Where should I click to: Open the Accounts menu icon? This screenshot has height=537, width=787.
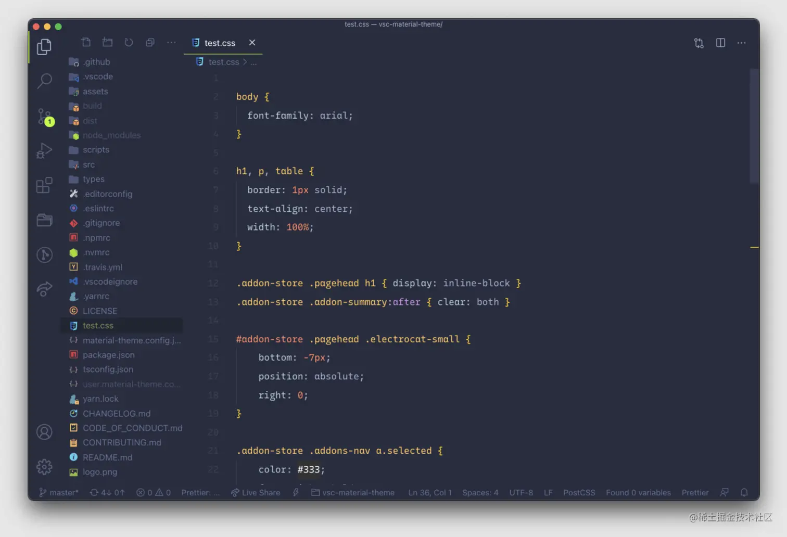click(x=44, y=432)
